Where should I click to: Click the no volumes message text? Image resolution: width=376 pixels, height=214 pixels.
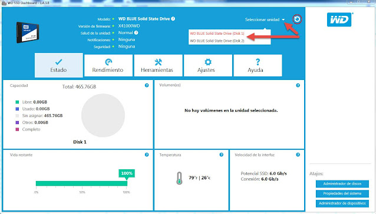(231, 111)
